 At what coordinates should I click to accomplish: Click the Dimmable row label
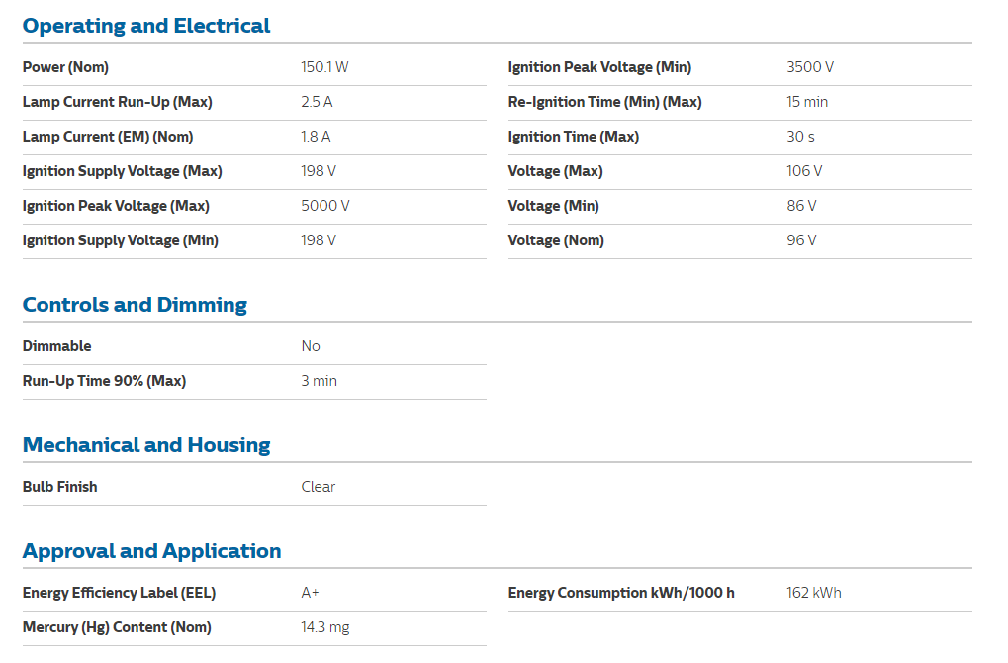56,346
